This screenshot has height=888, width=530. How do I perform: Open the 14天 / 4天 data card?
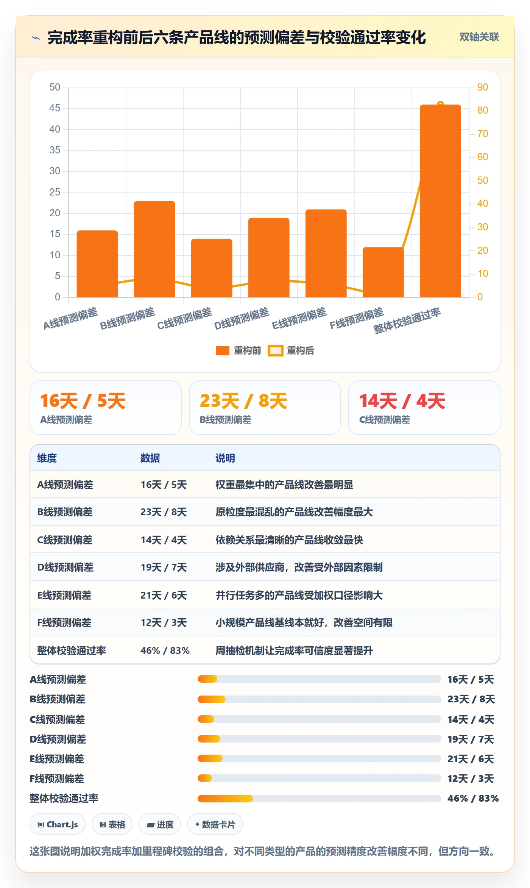pos(424,408)
